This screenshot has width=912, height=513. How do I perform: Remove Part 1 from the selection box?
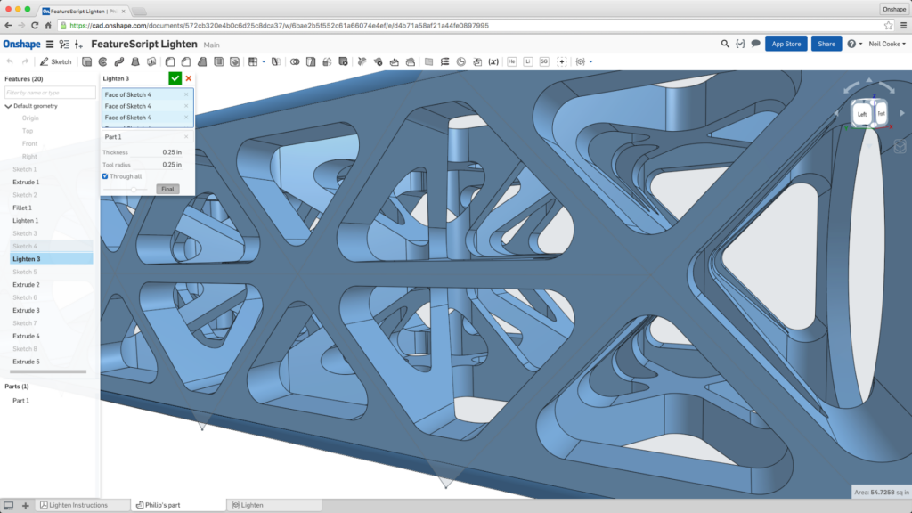point(186,137)
